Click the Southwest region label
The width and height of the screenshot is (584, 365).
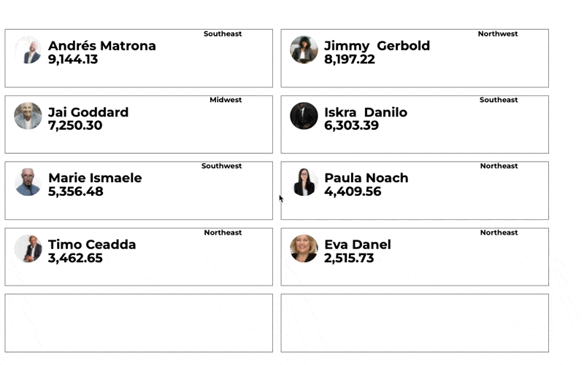tap(221, 166)
